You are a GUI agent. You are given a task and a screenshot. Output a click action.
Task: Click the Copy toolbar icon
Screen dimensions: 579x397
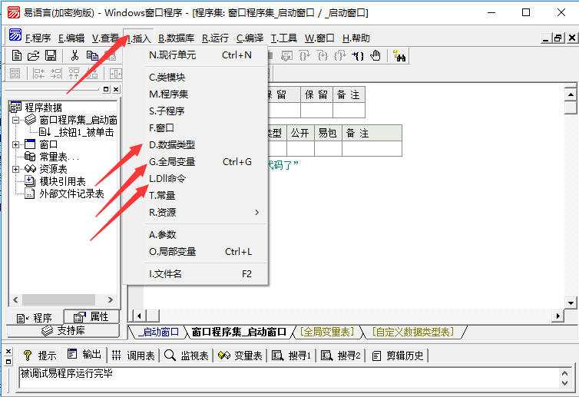92,55
